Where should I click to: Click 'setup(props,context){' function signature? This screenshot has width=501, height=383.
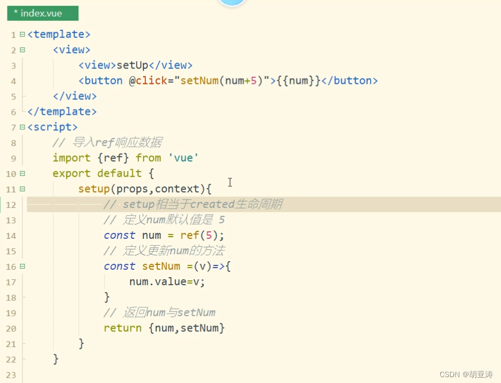[145, 189]
